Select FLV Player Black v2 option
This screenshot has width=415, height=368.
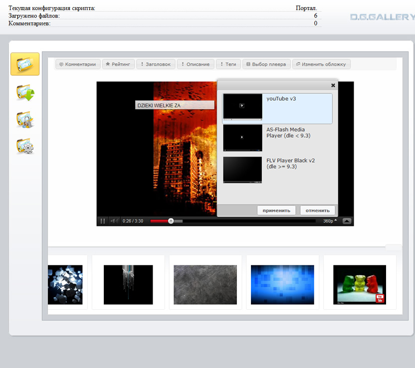coord(277,170)
